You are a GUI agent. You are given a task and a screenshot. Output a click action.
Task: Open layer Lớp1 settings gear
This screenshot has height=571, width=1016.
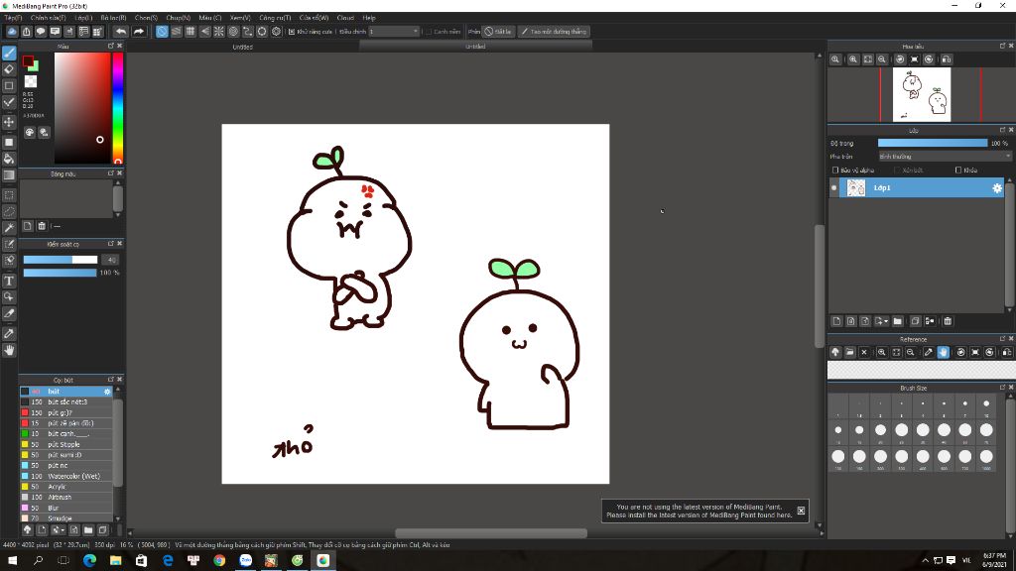tap(996, 187)
